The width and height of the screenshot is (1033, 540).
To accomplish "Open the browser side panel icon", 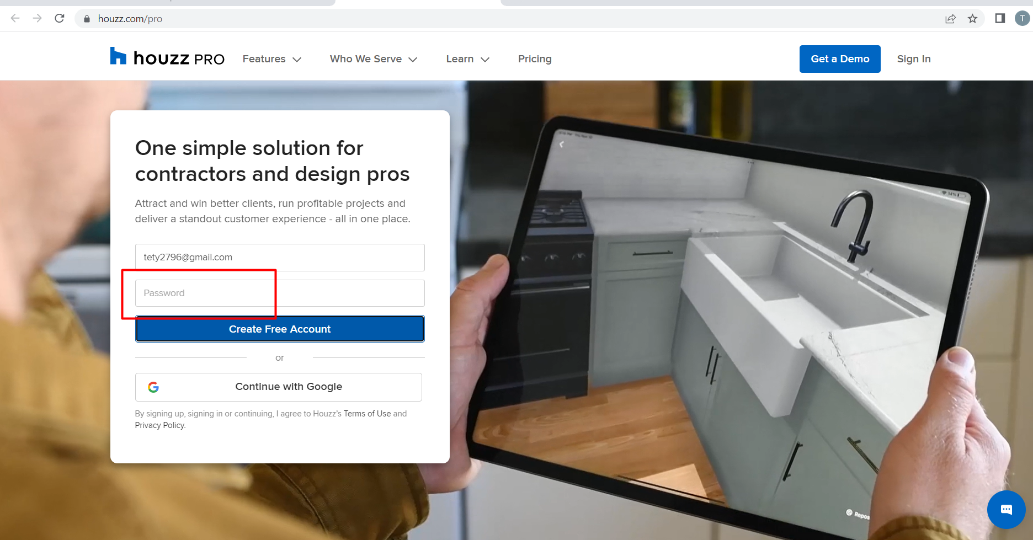I will [1000, 19].
